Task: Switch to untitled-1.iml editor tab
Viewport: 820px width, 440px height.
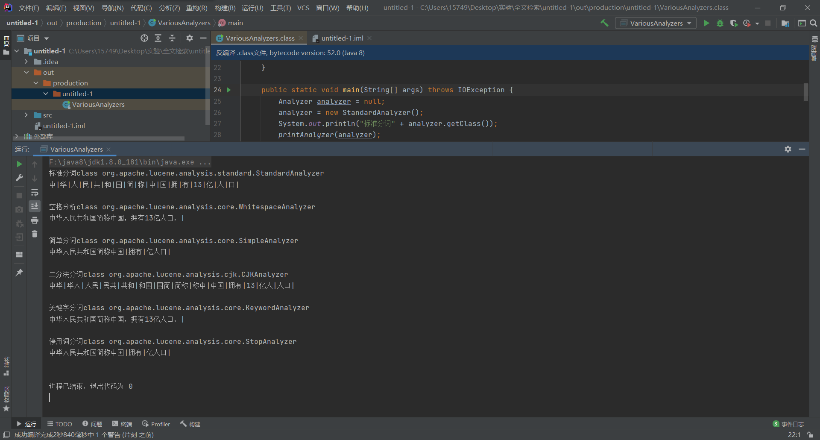Action: click(x=342, y=38)
